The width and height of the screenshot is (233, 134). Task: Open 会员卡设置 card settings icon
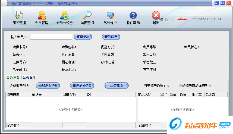pyautogui.click(x=64, y=15)
